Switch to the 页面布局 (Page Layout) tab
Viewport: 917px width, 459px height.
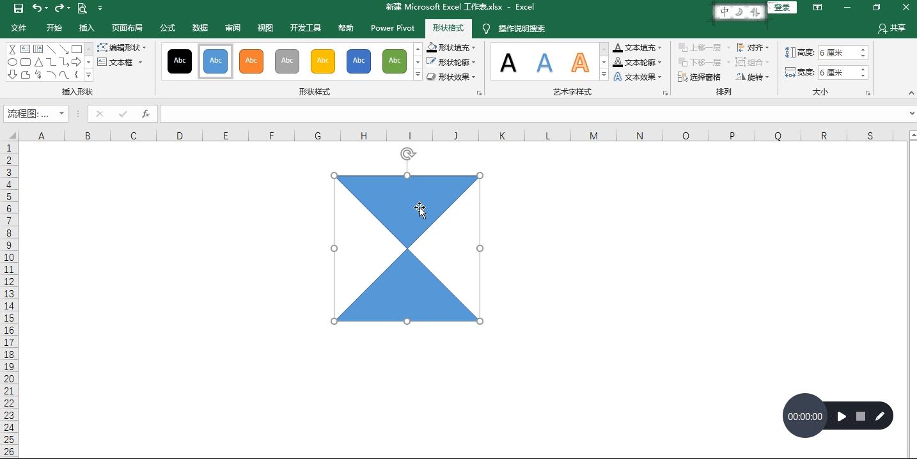point(127,28)
